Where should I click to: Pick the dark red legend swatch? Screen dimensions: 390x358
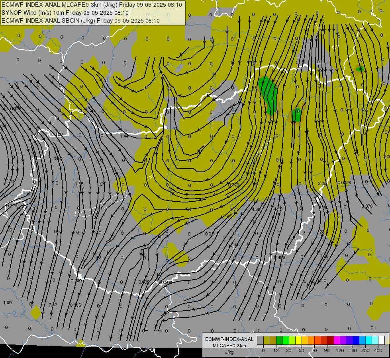330,340
